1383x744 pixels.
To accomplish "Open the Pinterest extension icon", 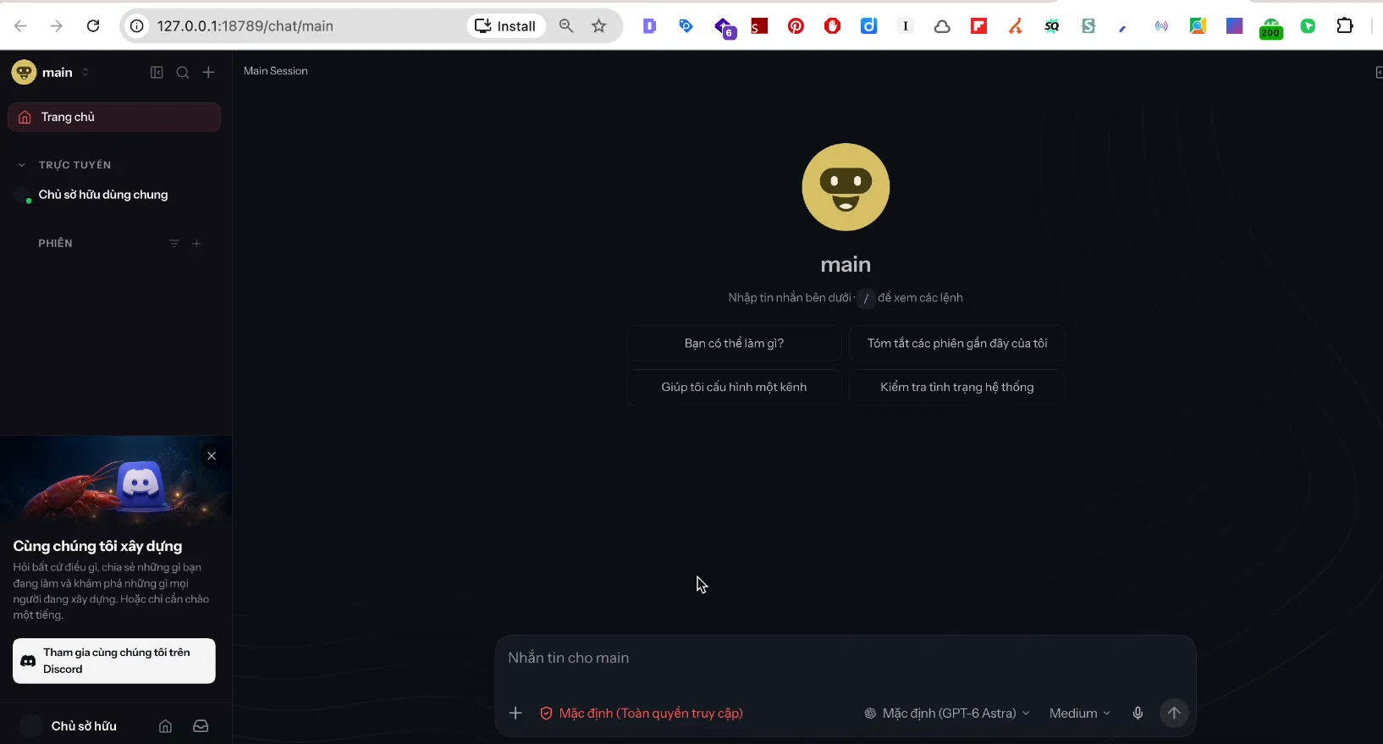I will pyautogui.click(x=796, y=26).
